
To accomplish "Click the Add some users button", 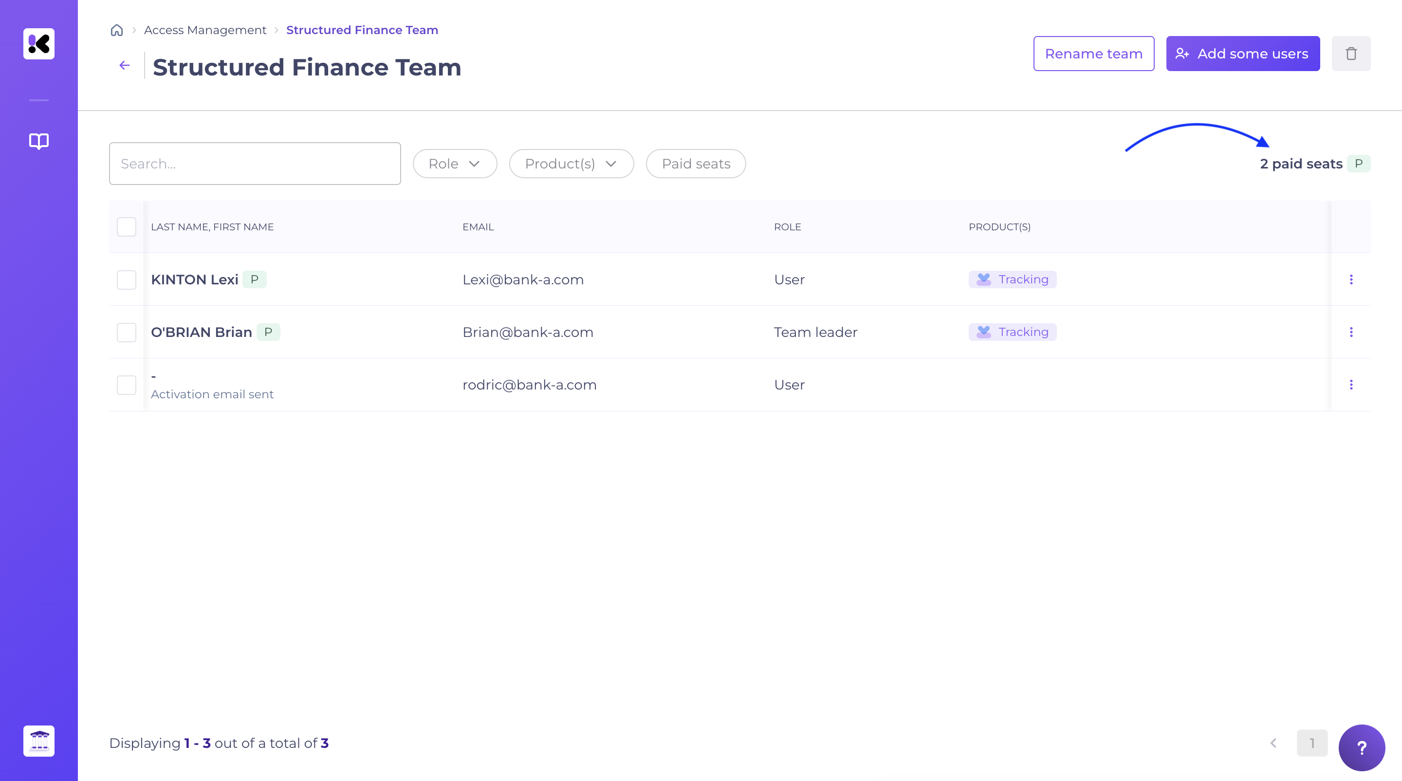I will [x=1242, y=54].
